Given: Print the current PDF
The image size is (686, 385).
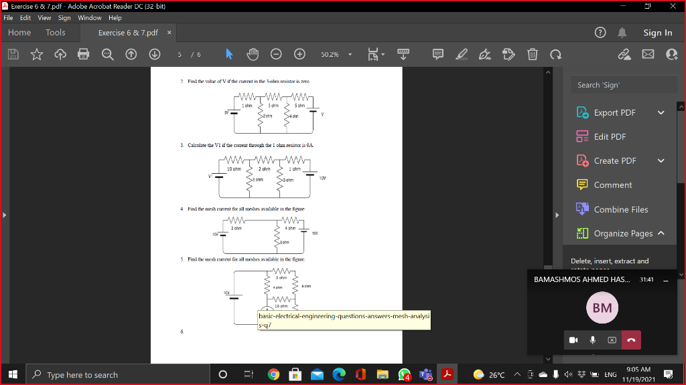Looking at the screenshot, I should [x=83, y=54].
